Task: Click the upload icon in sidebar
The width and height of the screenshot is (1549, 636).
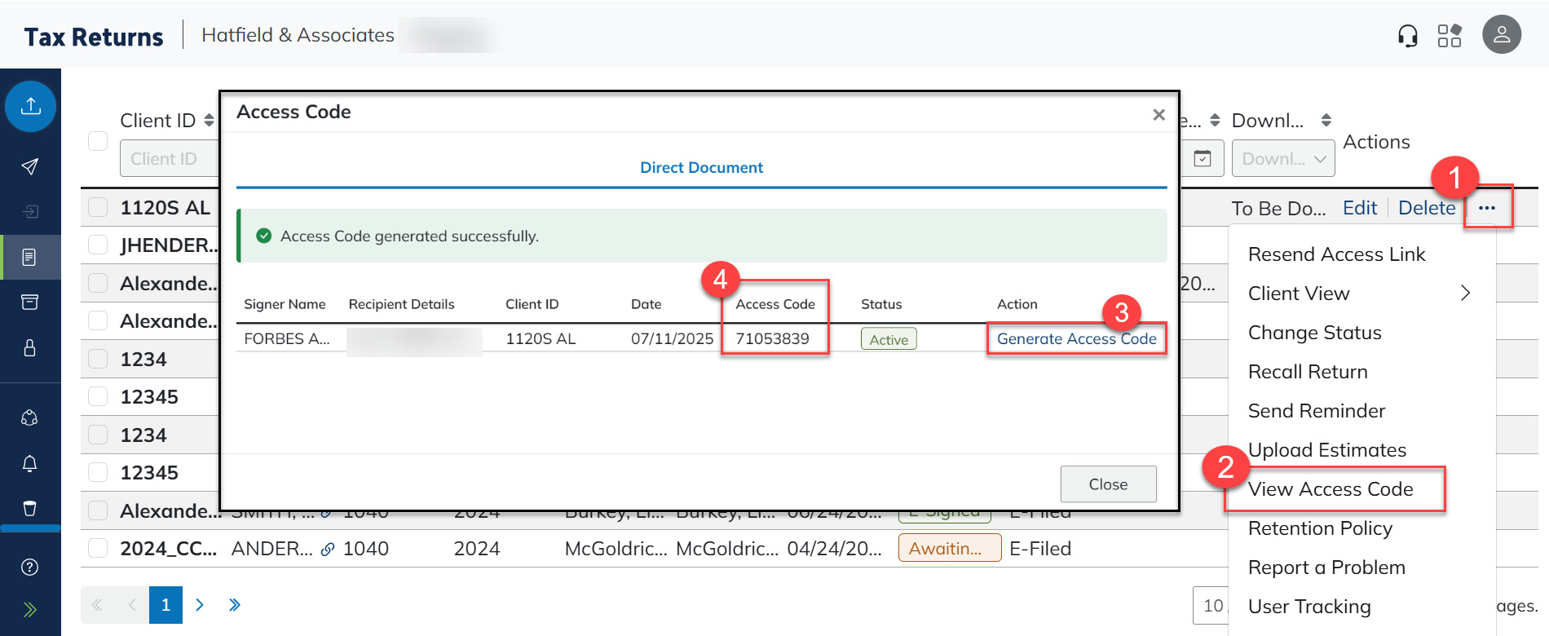Action: pos(31,106)
